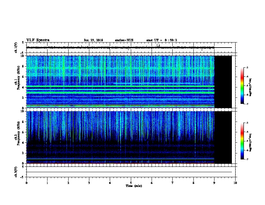
Task: Click time-axis tick label '8'
Action: 193,183
